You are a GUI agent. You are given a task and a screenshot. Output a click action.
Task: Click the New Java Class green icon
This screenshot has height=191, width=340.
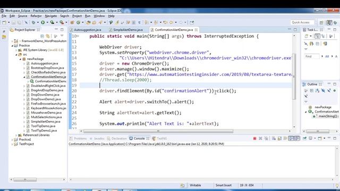point(78,22)
